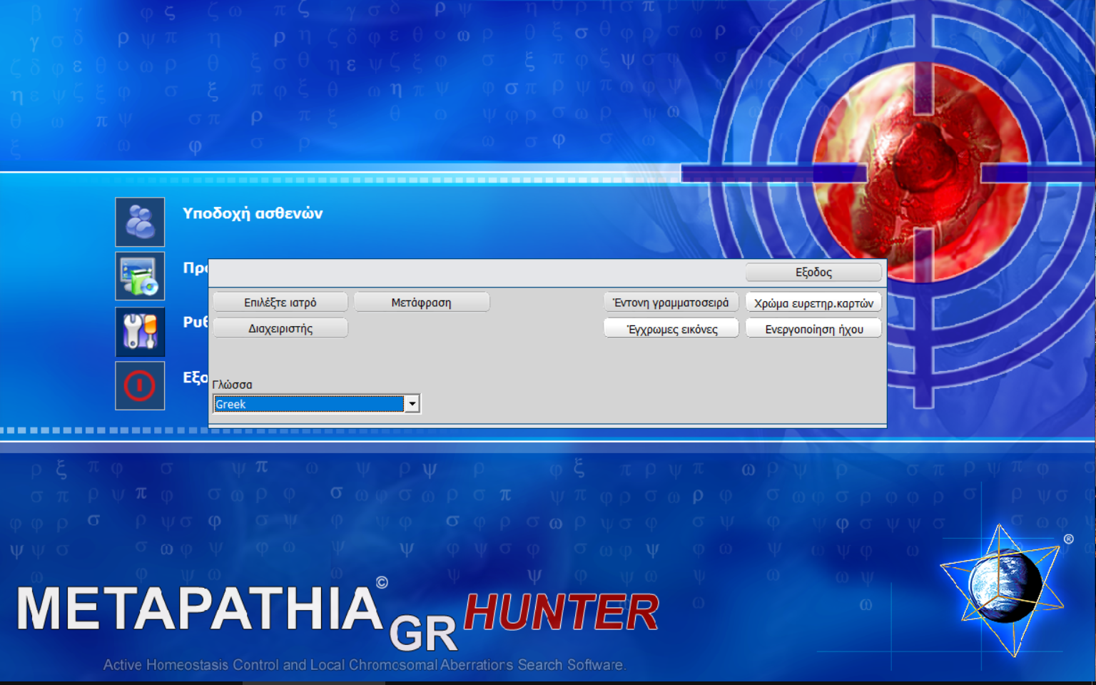Open the Μετάφραση translation button
The width and height of the screenshot is (1096, 685).
tap(422, 303)
